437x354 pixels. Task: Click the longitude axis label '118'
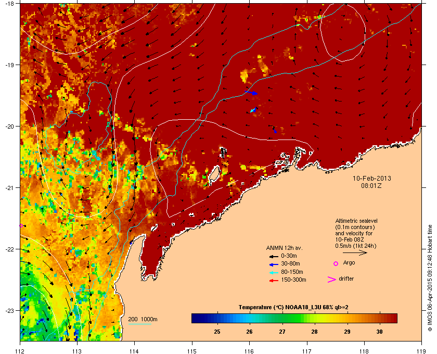[x=364, y=351]
